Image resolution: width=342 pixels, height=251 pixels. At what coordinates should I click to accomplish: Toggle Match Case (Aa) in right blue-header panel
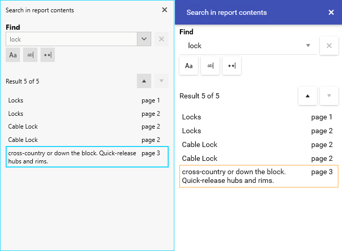[189, 66]
